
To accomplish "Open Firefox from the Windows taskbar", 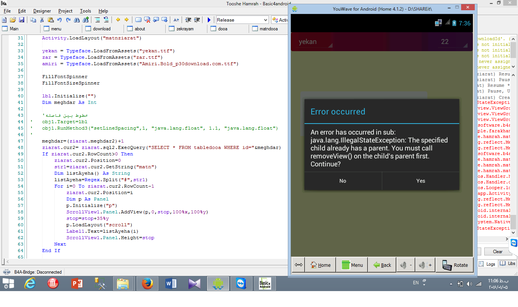I will pyautogui.click(x=147, y=284).
